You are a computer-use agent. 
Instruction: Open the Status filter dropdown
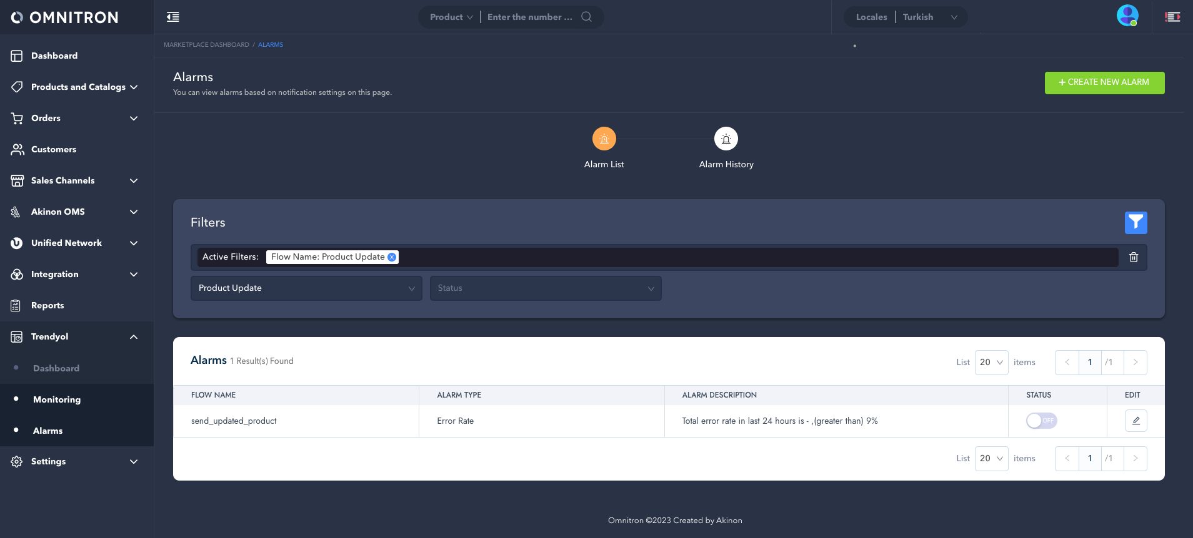pos(545,288)
